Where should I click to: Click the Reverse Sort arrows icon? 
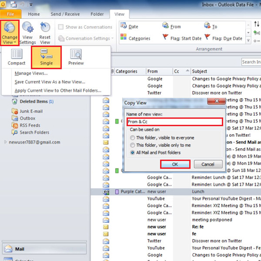point(257,24)
